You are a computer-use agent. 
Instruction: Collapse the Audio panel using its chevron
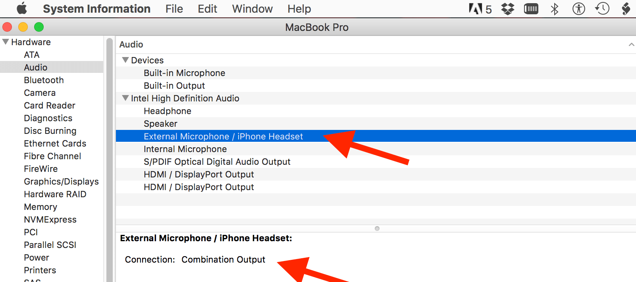click(x=631, y=44)
